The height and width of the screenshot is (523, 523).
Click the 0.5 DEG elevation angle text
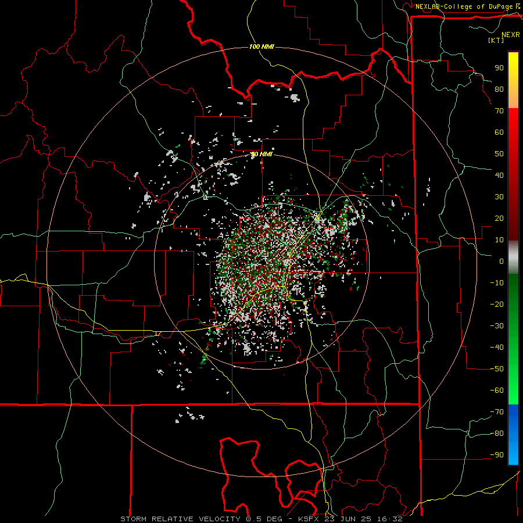[264, 519]
